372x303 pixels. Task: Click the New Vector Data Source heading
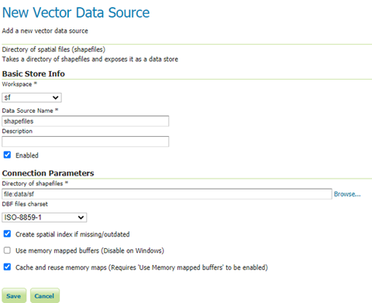click(76, 12)
